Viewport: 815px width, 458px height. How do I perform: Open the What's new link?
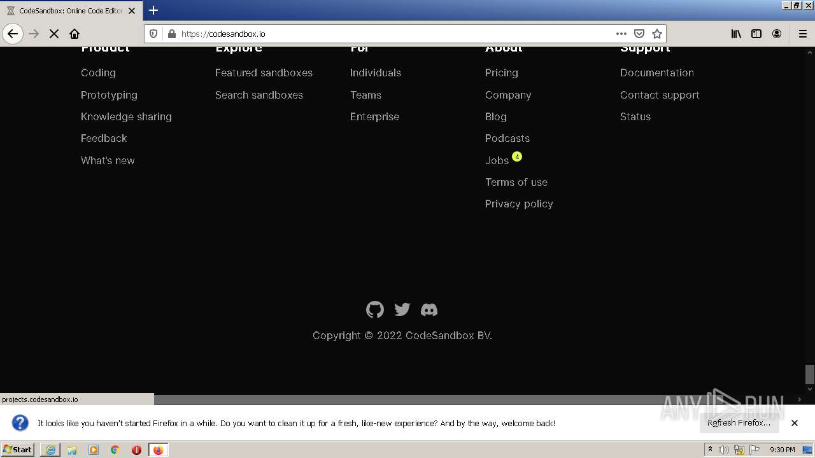pos(108,160)
